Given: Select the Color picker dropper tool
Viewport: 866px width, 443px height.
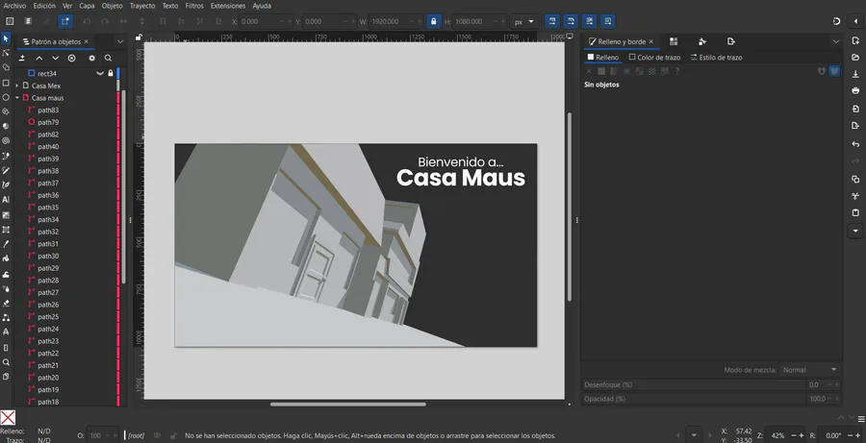Looking at the screenshot, I should [6, 244].
